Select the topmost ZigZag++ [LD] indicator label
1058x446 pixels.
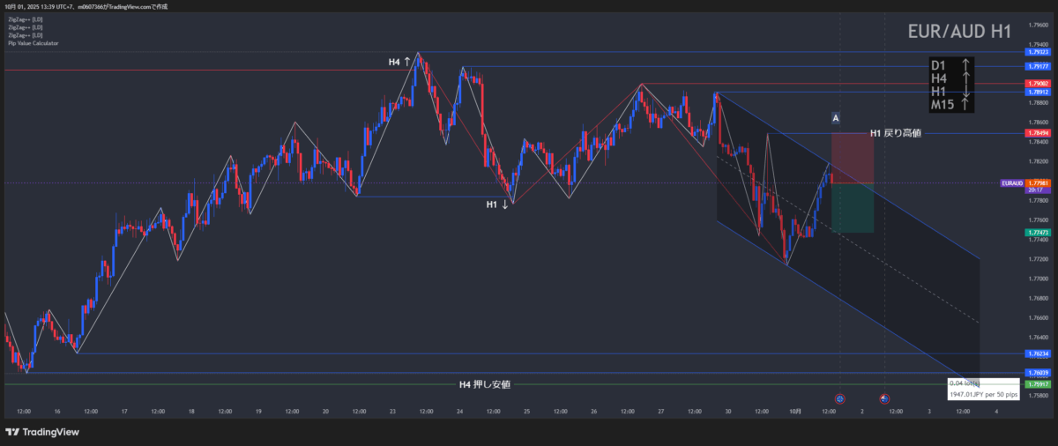pos(25,19)
